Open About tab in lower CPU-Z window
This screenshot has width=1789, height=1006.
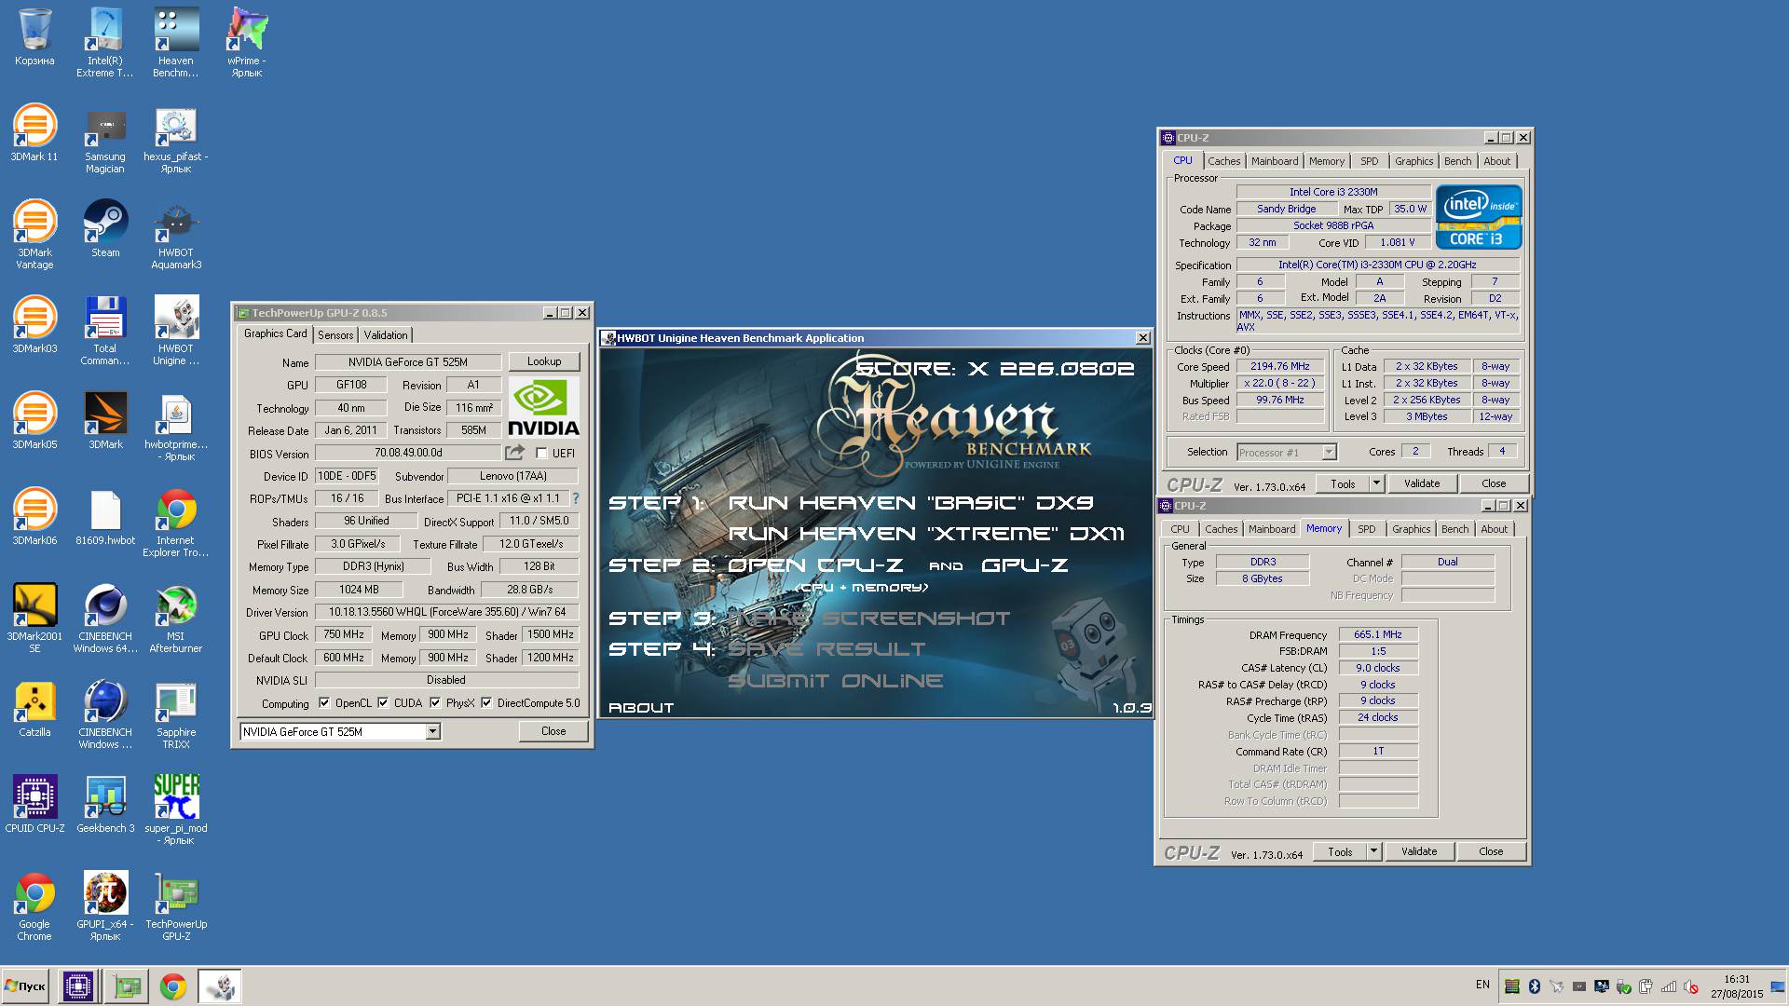1494,529
